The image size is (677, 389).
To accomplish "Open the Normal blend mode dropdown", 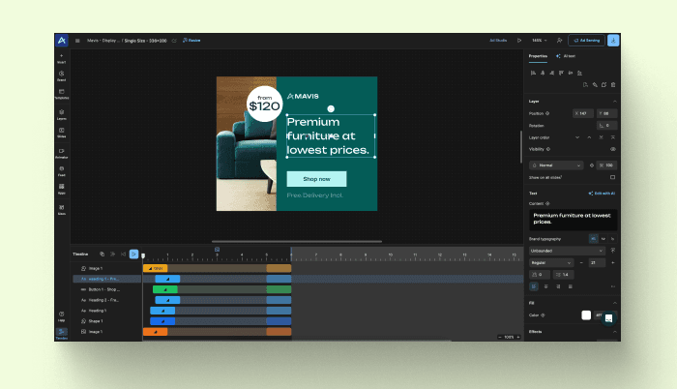I will click(x=556, y=165).
